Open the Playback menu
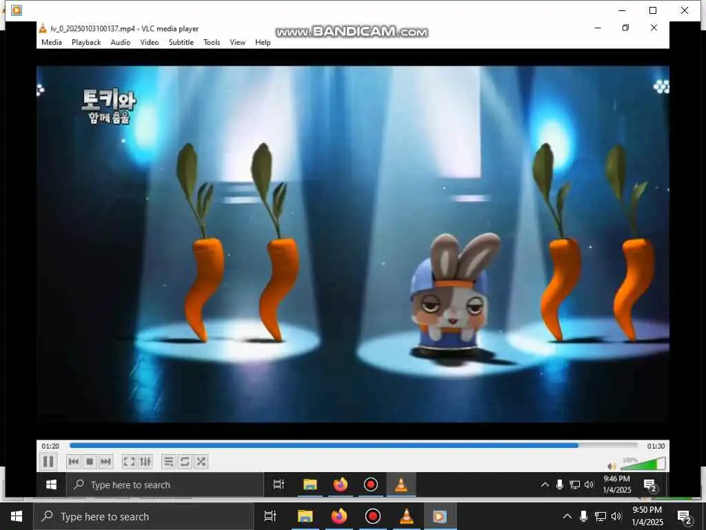This screenshot has height=530, width=706. [x=86, y=42]
